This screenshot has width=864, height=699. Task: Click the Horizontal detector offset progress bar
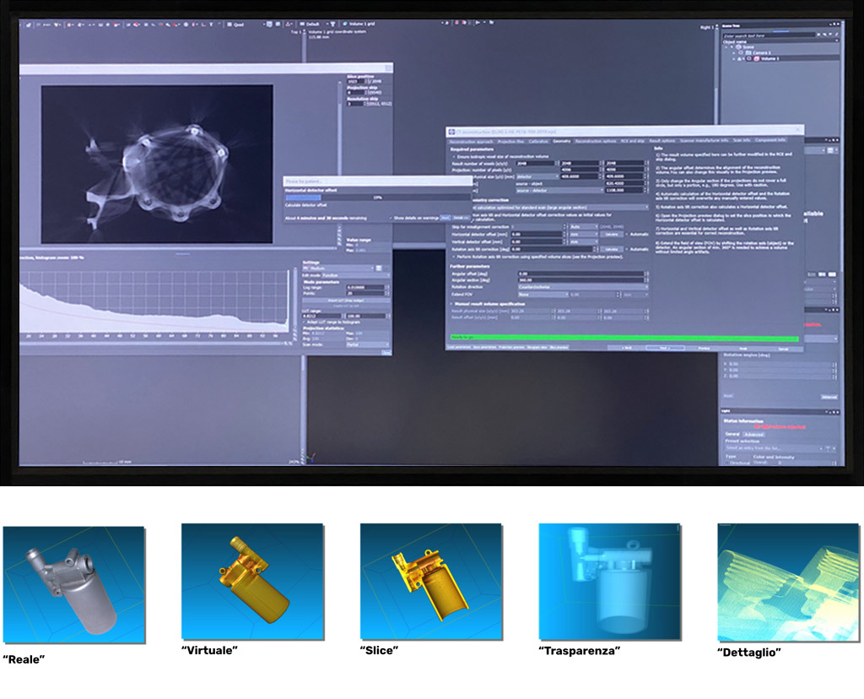pyautogui.click(x=378, y=198)
